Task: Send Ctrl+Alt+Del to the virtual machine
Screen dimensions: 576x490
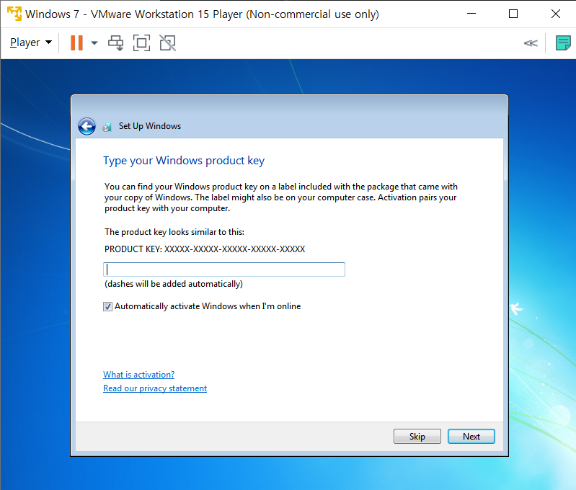Action: click(116, 43)
